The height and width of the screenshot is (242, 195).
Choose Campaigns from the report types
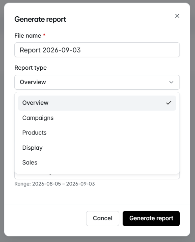coord(97,118)
